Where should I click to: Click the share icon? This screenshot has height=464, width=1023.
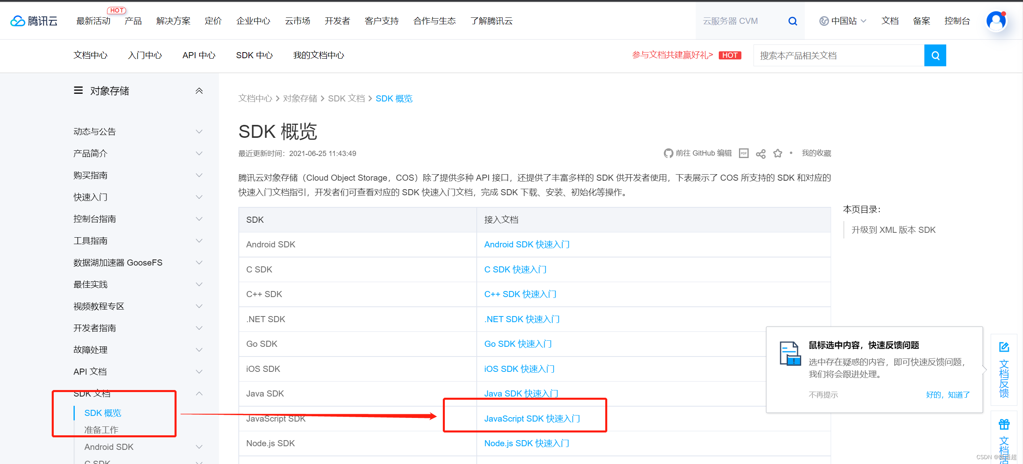tap(761, 154)
